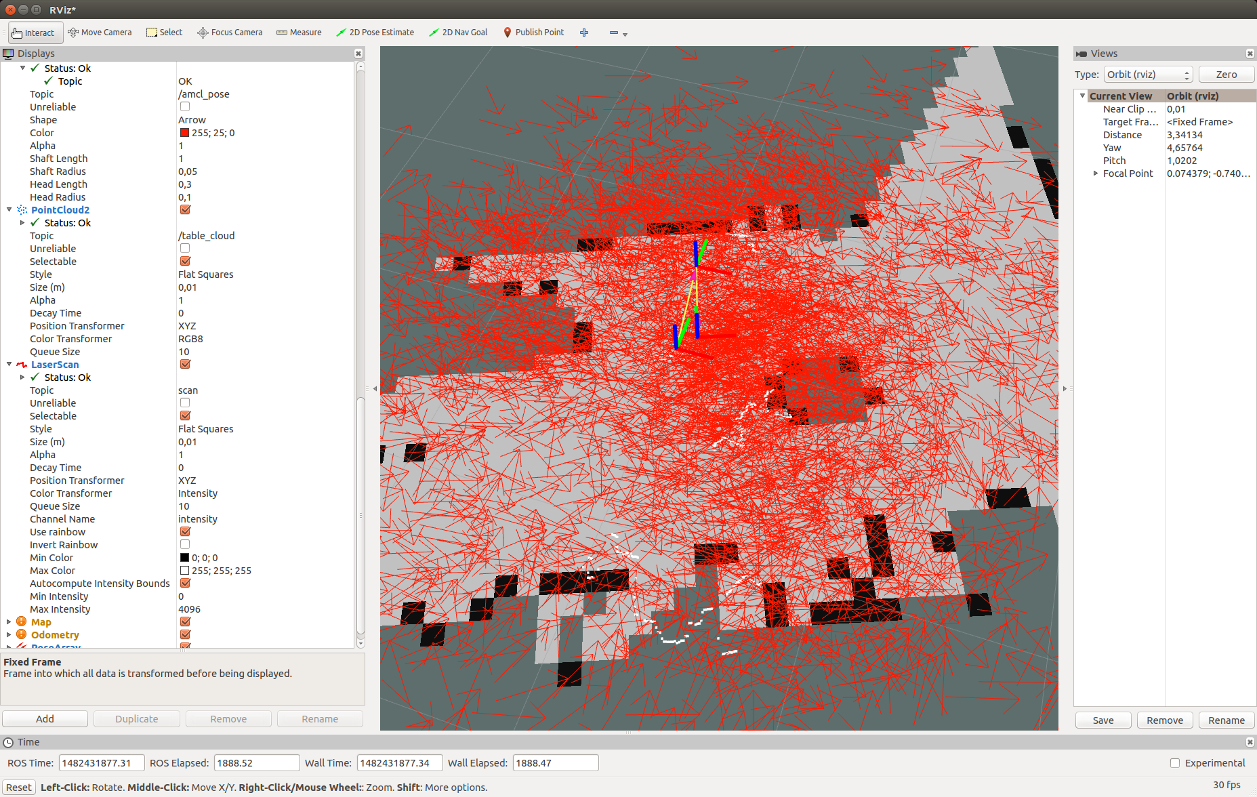Click the remove tool minus icon
The width and height of the screenshot is (1257, 797).
point(614,33)
